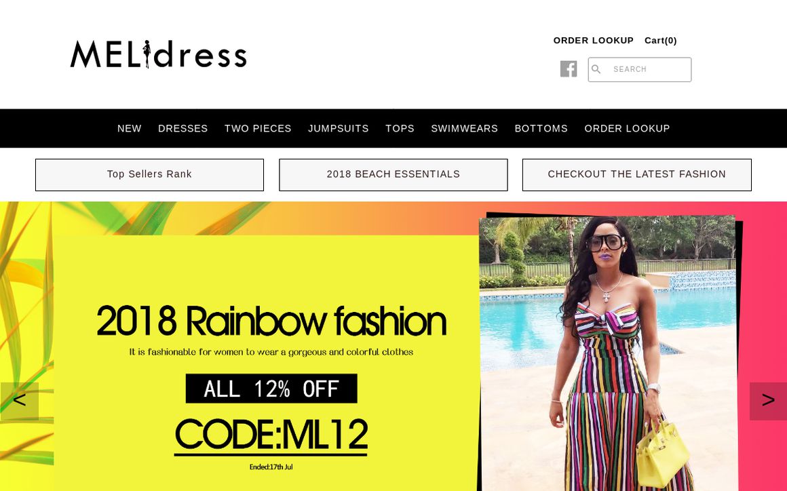Screen dimensions: 787x491
Task: Open 2018 BEACH ESSENTIALS button
Action: (394, 174)
